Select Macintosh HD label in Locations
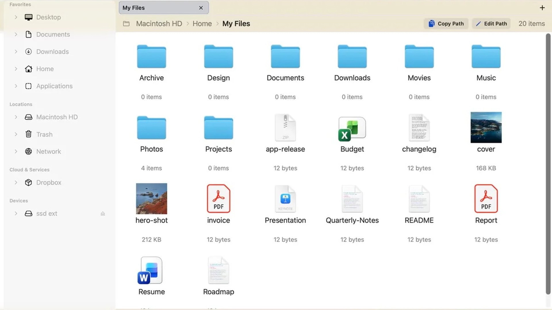Screen dimensions: 552x310 pos(57,117)
